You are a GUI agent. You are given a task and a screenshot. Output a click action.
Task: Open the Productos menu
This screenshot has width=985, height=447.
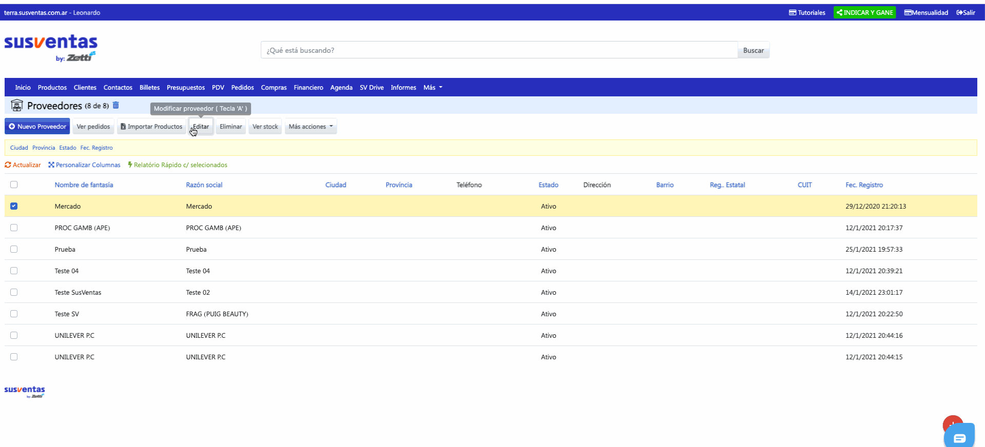52,87
